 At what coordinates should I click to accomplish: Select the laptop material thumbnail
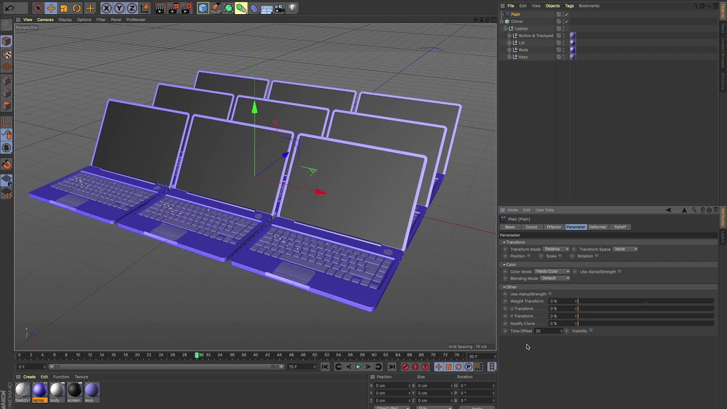[39, 392]
